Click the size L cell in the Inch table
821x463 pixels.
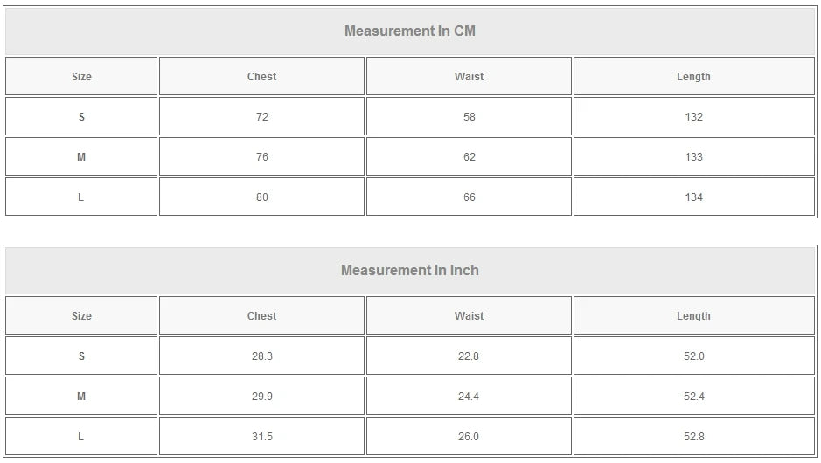[x=81, y=437]
